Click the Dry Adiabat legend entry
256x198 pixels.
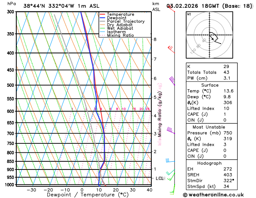pos(116,25)
